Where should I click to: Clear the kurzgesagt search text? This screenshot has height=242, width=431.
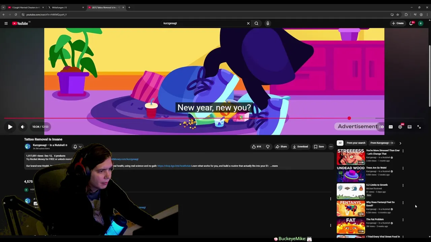[x=248, y=23]
